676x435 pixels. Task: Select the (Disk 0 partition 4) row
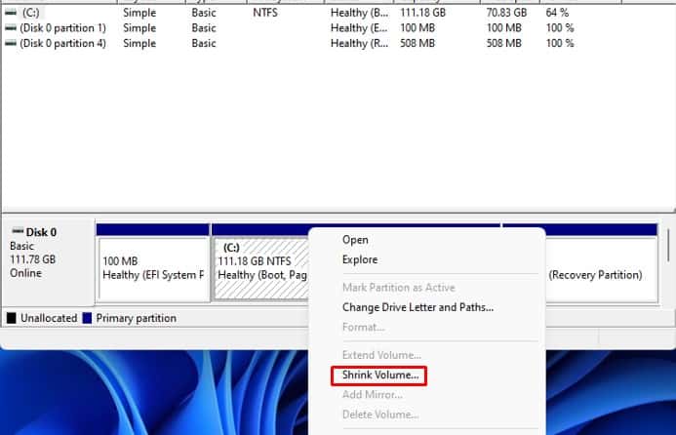coord(289,43)
